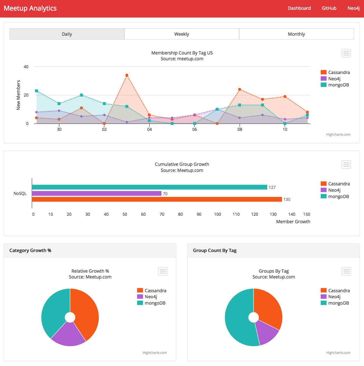This screenshot has height=366, width=364.
Task: Click purple Neo4j slice in Relative Growth pie
Action: click(68, 335)
